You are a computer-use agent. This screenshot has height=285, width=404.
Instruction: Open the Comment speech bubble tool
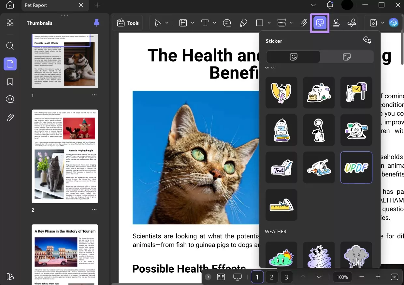click(227, 23)
